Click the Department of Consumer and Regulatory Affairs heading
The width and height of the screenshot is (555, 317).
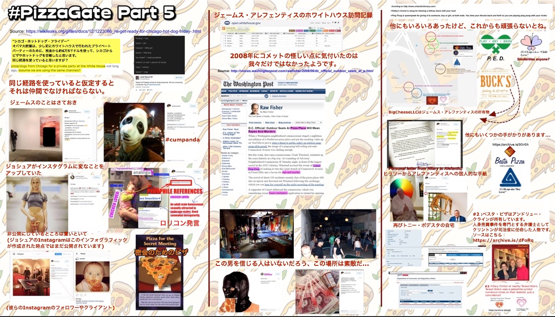click(x=416, y=279)
